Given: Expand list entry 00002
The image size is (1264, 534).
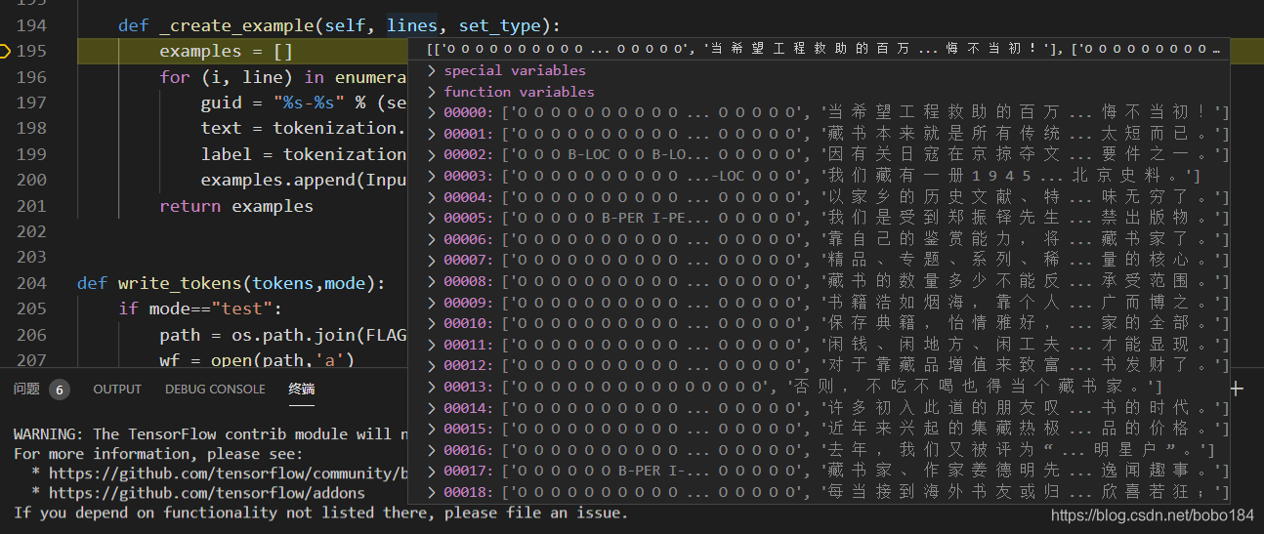Looking at the screenshot, I should click(432, 154).
